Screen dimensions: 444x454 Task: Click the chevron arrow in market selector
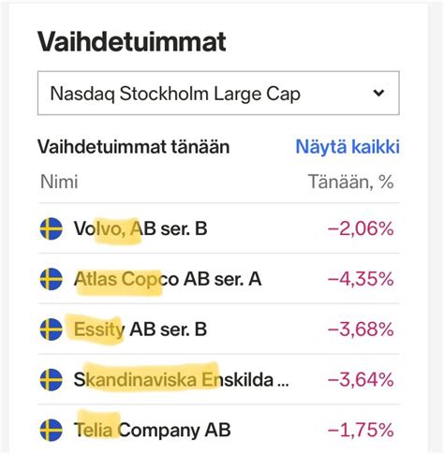point(378,93)
